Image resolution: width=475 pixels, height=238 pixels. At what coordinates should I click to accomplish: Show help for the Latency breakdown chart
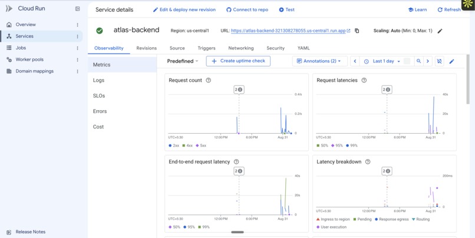click(368, 161)
